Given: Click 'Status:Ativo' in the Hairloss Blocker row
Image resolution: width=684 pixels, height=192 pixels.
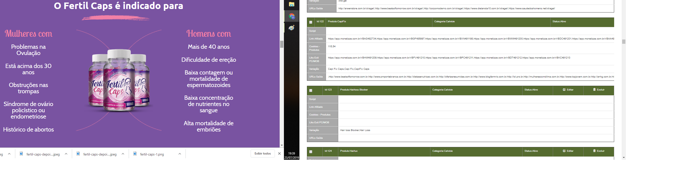Looking at the screenshot, I should click(531, 90).
